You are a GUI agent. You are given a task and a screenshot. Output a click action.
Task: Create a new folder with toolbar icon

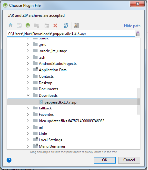click(x=47, y=26)
